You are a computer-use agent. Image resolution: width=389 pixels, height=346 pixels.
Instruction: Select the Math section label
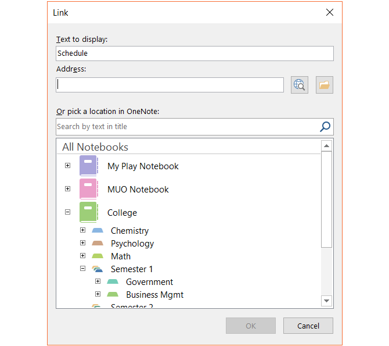121,256
